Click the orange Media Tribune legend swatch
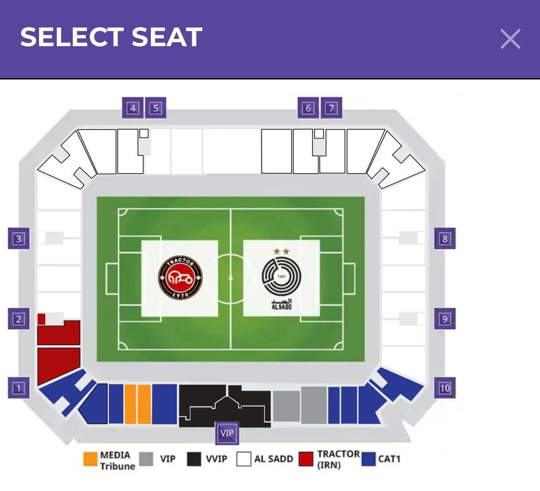 tap(91, 459)
